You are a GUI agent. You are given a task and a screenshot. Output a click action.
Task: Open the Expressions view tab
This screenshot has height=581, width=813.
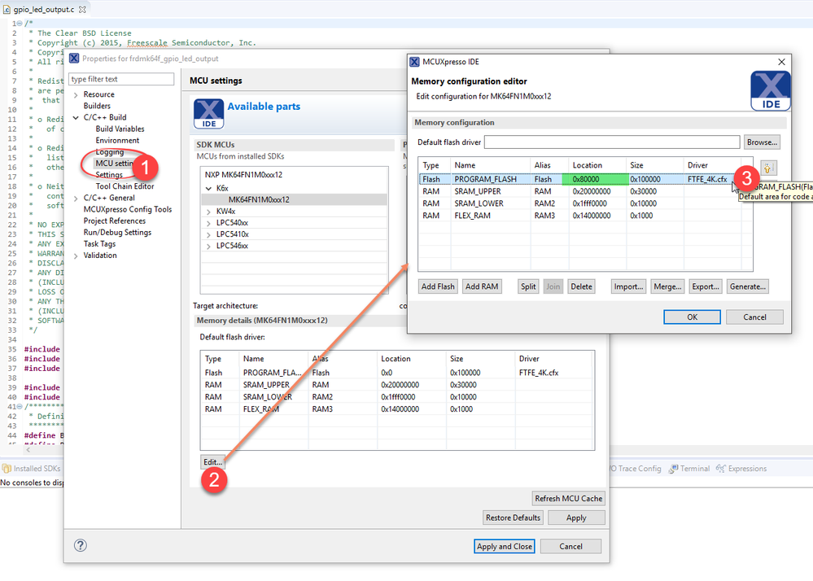click(741, 469)
